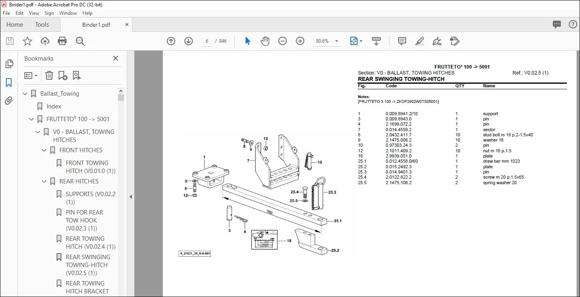Click the New bookmark icon

pyautogui.click(x=63, y=75)
